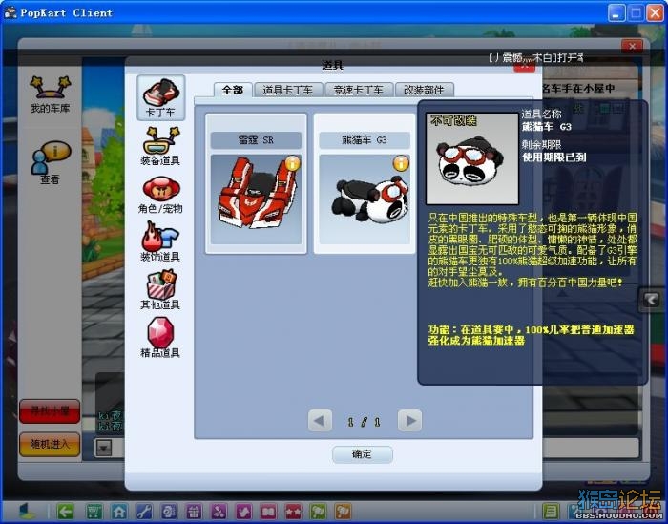Switch to the 道具卡丁车 tab
The image size is (668, 524).
coord(288,90)
